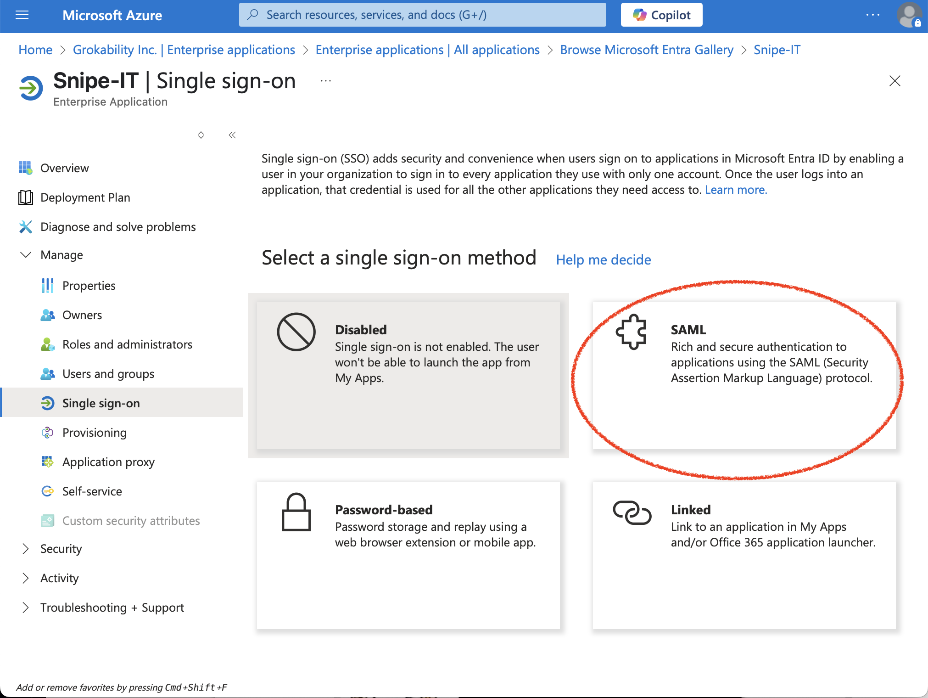Choose the SAML sign-on method card
Viewport: 928px width, 698px height.
[x=744, y=375]
